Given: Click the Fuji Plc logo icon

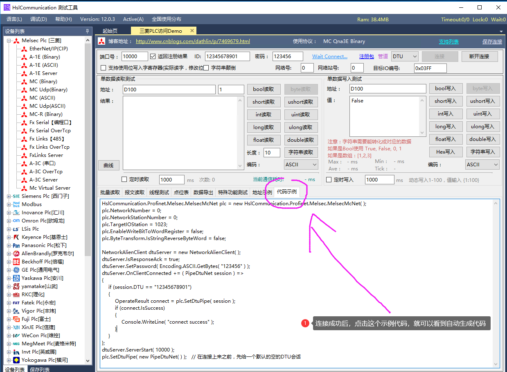Looking at the screenshot, I should coord(16,319).
